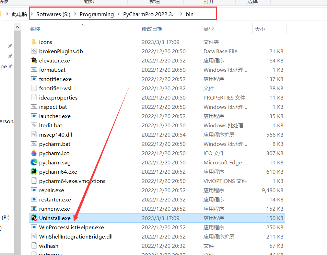Click the ltedit.bat icon

point(34,125)
